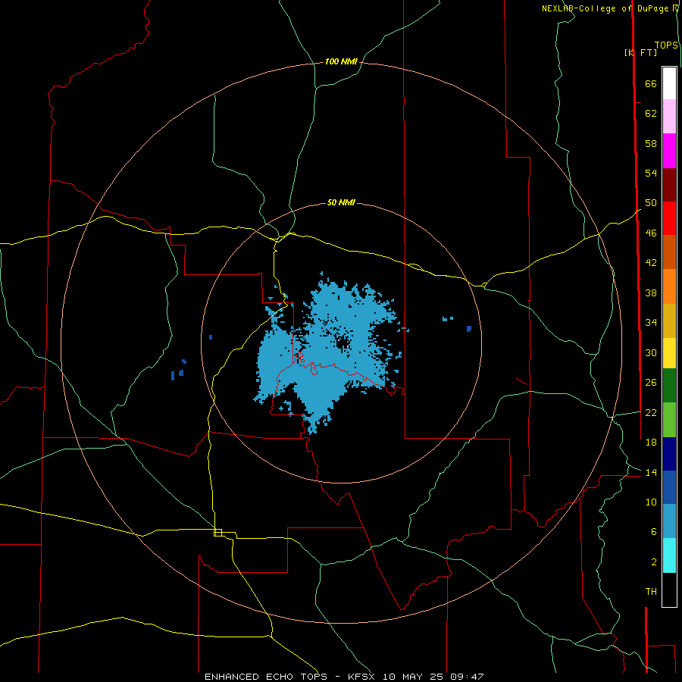Click the light green legend swatch
Image resolution: width=682 pixels, height=682 pixels.
669,420
